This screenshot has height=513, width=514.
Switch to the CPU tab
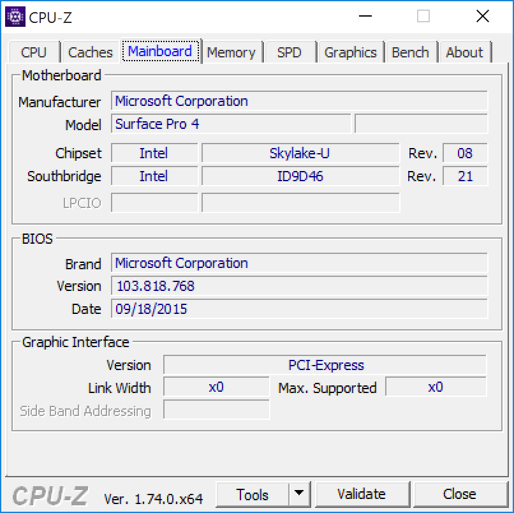click(x=34, y=52)
